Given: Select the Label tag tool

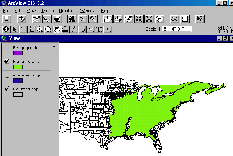Looking at the screenshot, I should (x=91, y=29).
